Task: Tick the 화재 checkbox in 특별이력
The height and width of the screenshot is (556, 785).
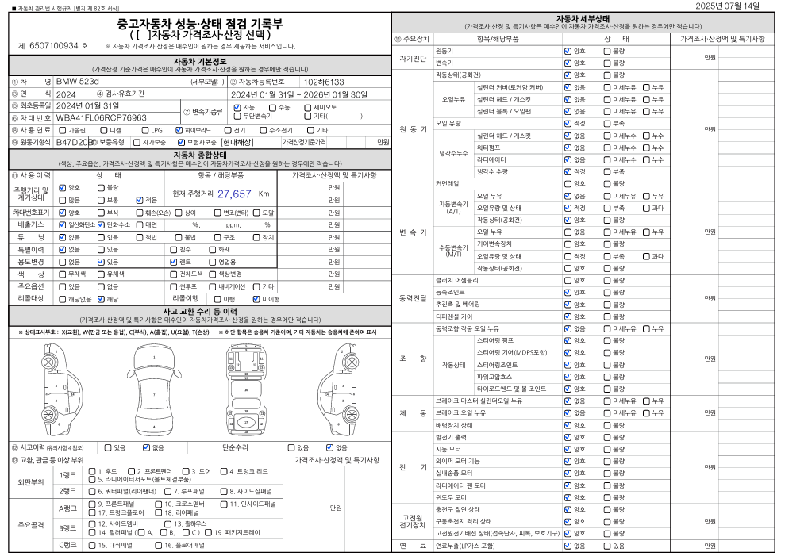Action: 212,250
